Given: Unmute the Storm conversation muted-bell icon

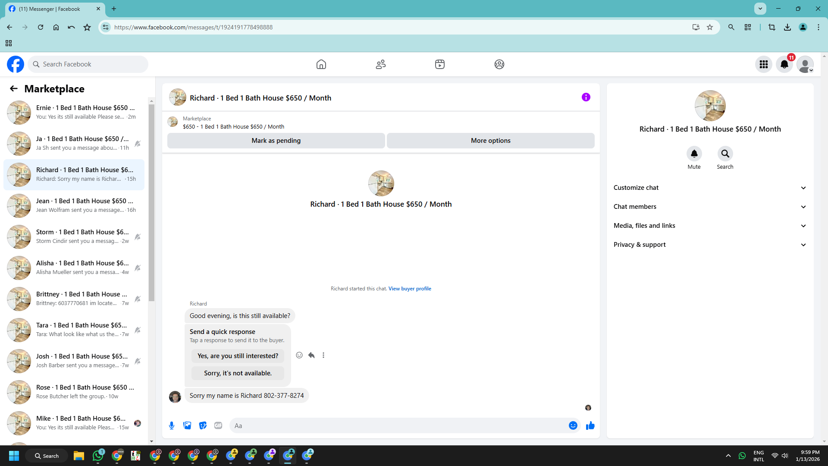Looking at the screenshot, I should (x=138, y=237).
